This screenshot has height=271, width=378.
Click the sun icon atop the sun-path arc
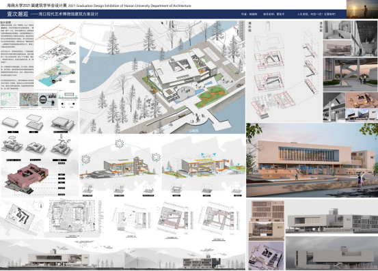[119, 143]
